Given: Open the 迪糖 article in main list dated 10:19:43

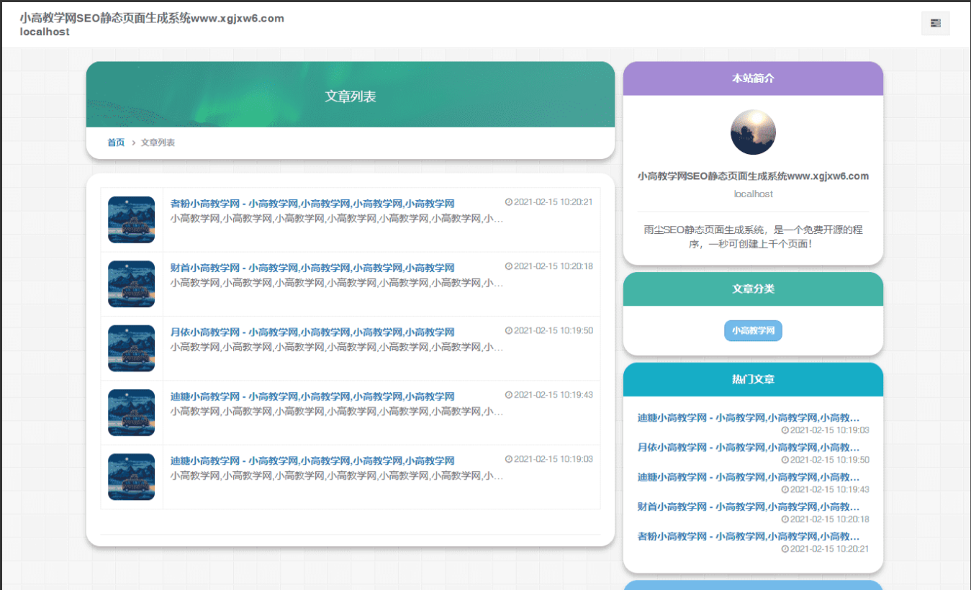Looking at the screenshot, I should 312,396.
